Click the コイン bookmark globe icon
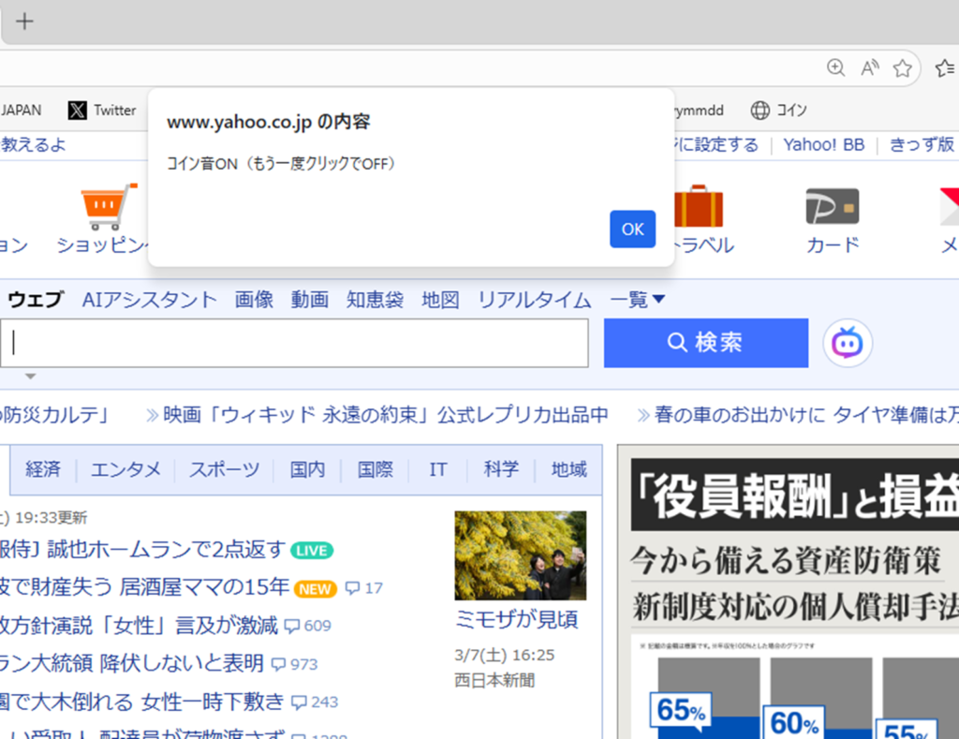The image size is (959, 739). 760,111
